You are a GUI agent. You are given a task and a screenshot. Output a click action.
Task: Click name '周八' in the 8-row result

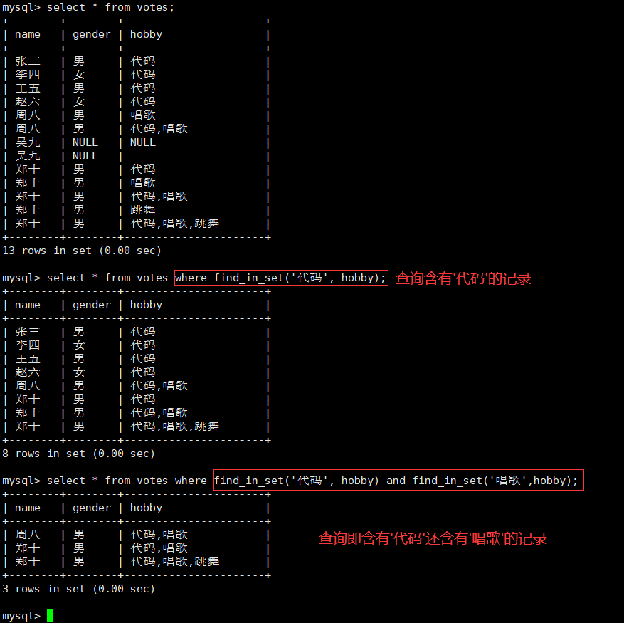pyautogui.click(x=28, y=386)
